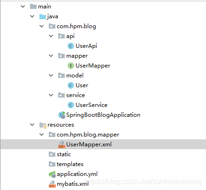206x190 pixels.
Task: Click the model package folder icon
Action: click(61, 76)
